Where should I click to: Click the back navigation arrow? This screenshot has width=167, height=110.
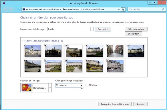coord(5,9)
